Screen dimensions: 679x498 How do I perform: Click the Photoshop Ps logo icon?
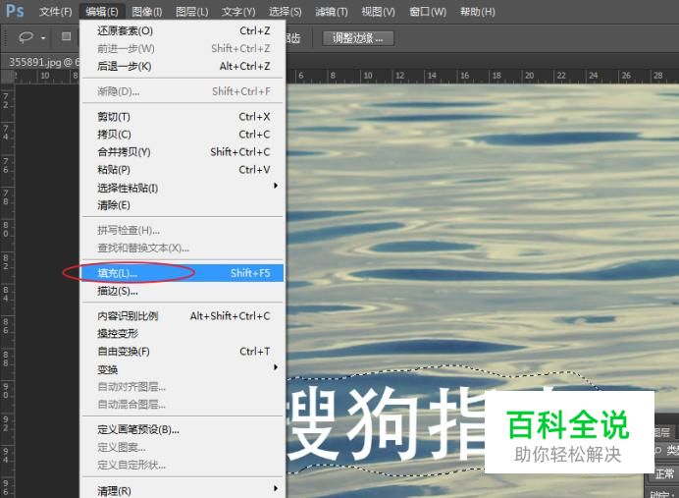point(15,11)
